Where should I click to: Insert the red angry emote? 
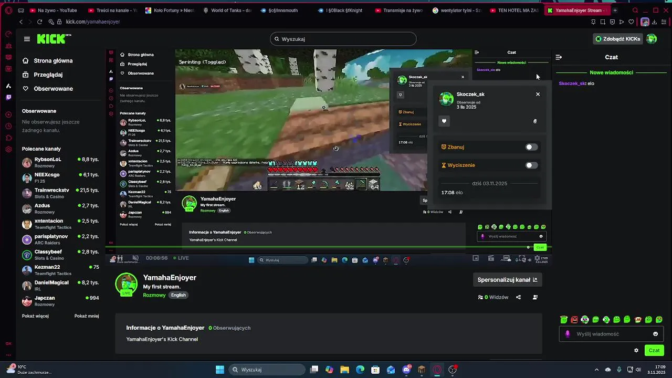tap(574, 320)
